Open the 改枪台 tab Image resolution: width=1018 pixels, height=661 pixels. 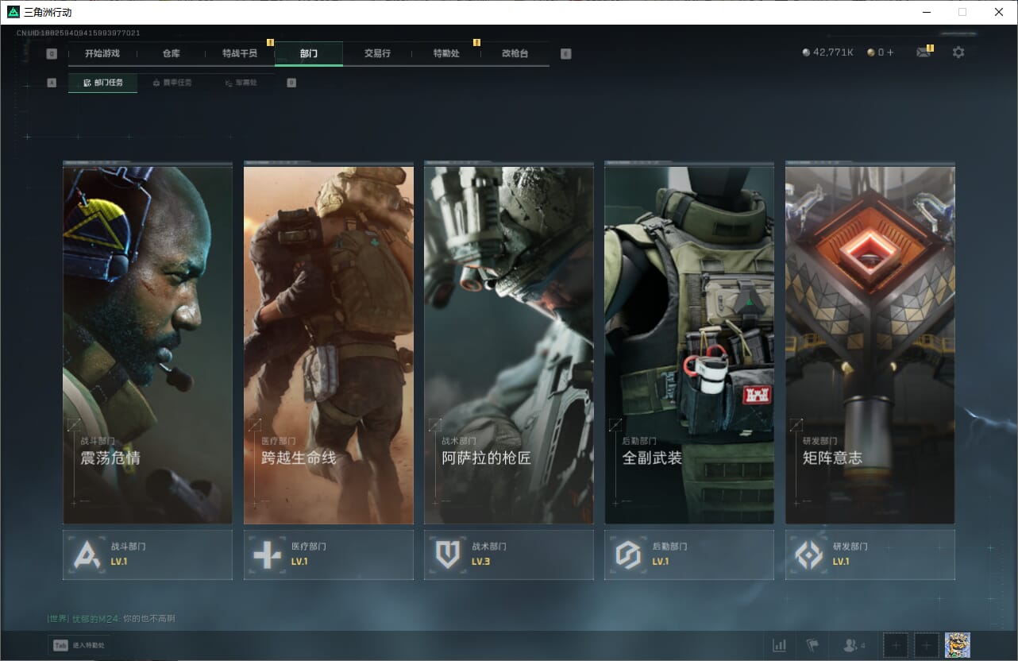[515, 53]
